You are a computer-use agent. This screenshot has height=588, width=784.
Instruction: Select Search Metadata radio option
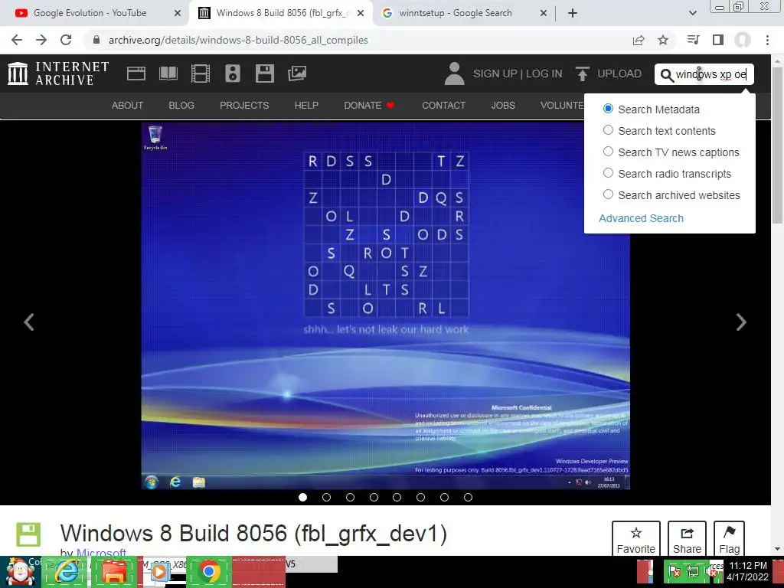[x=608, y=109]
